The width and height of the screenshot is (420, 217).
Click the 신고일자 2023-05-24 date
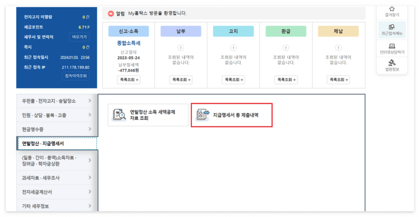[x=129, y=58]
